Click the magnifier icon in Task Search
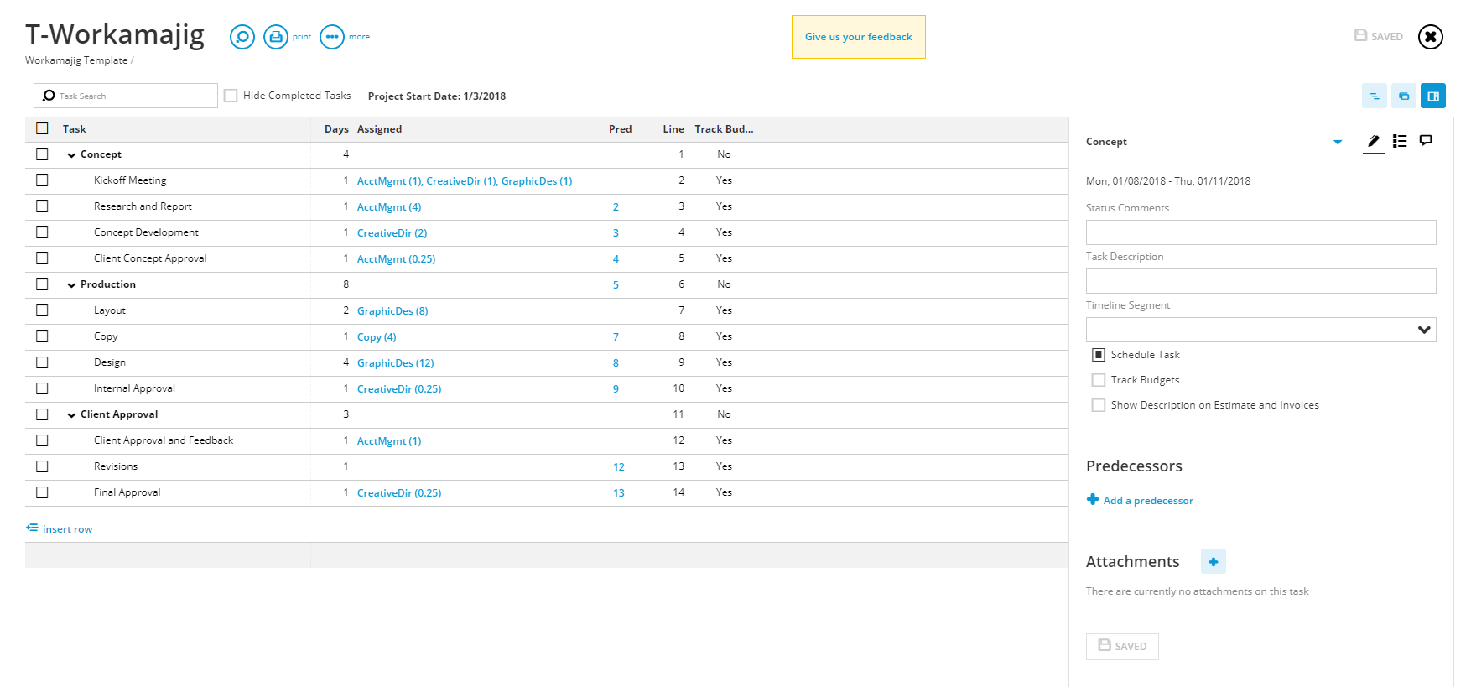This screenshot has width=1471, height=687. coord(49,96)
